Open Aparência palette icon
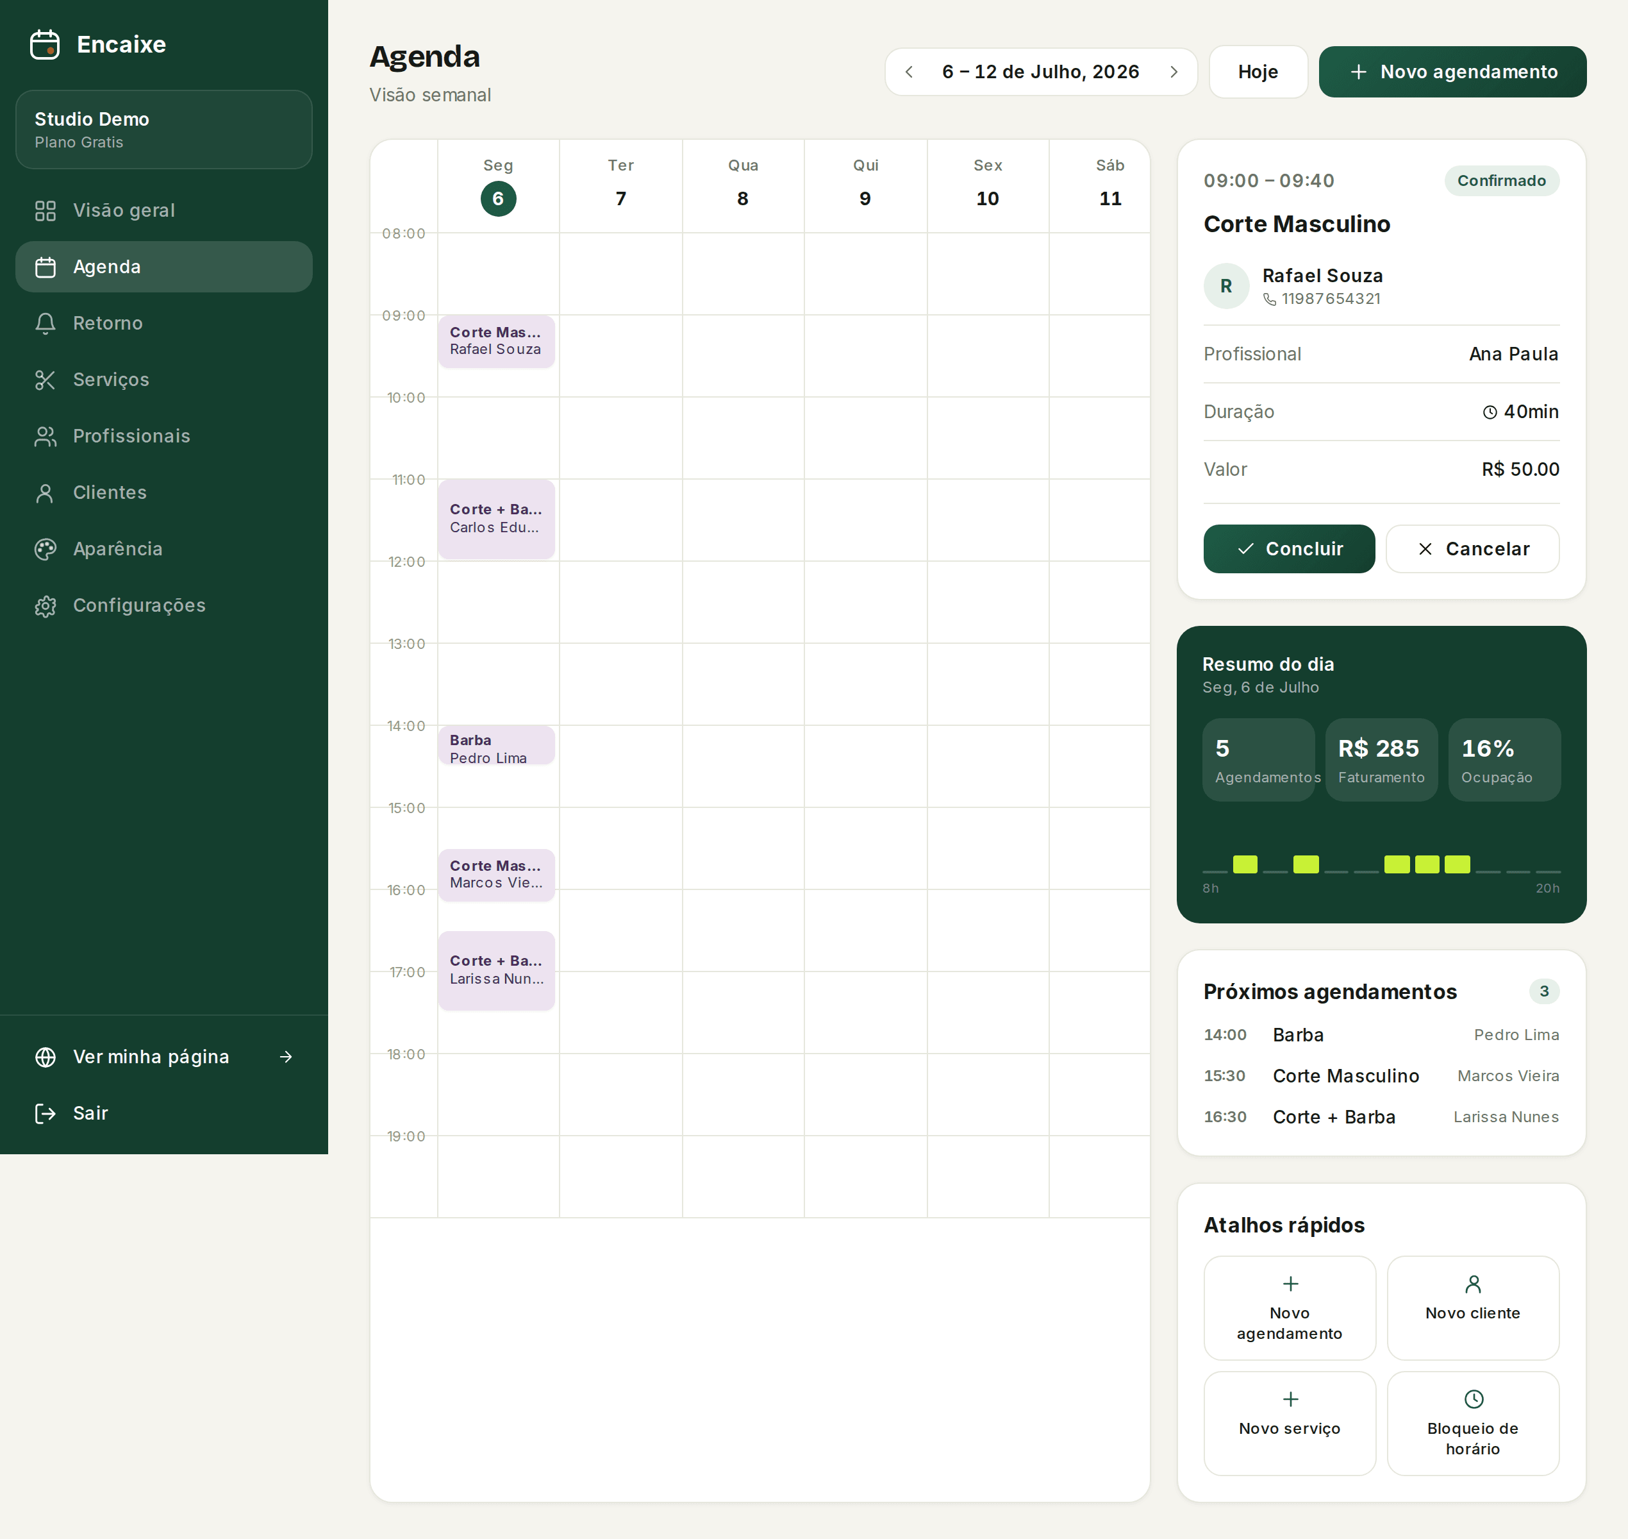This screenshot has width=1628, height=1539. [45, 549]
